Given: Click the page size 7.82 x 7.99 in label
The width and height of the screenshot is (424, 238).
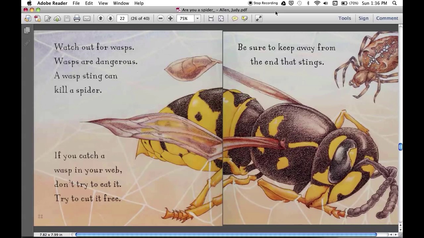Looking at the screenshot, I should (x=51, y=235).
